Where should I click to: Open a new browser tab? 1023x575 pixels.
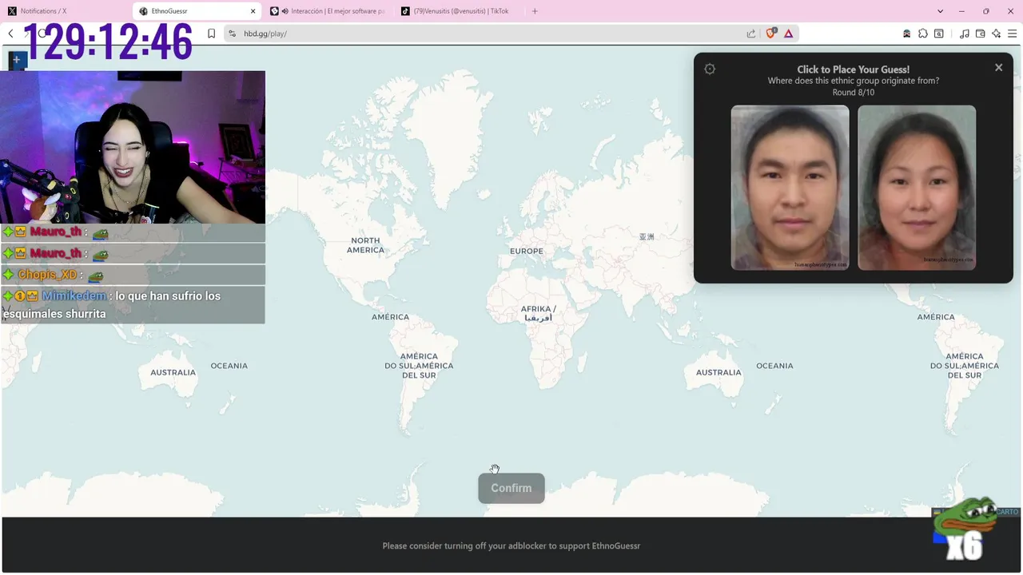click(x=535, y=11)
